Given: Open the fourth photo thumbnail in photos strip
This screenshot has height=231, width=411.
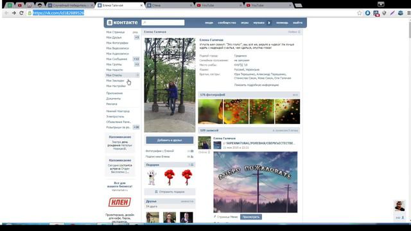Looking at the screenshot, I should pyautogui.click(x=288, y=112).
